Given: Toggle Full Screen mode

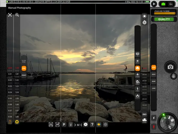Looking at the screenshot, I should point(51,125).
